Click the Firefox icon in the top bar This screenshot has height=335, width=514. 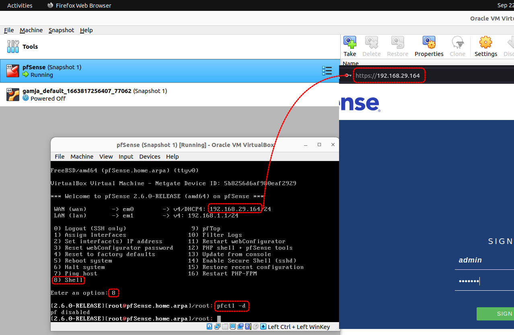click(50, 5)
